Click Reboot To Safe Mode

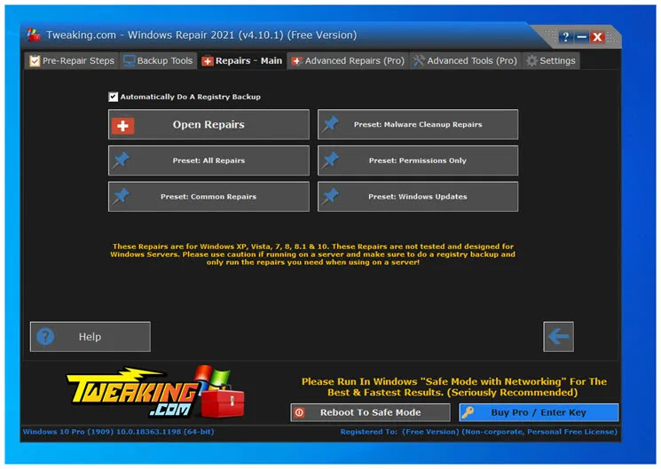pos(370,412)
